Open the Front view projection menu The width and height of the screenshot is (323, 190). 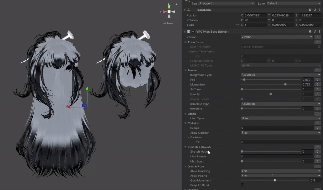tap(169, 24)
